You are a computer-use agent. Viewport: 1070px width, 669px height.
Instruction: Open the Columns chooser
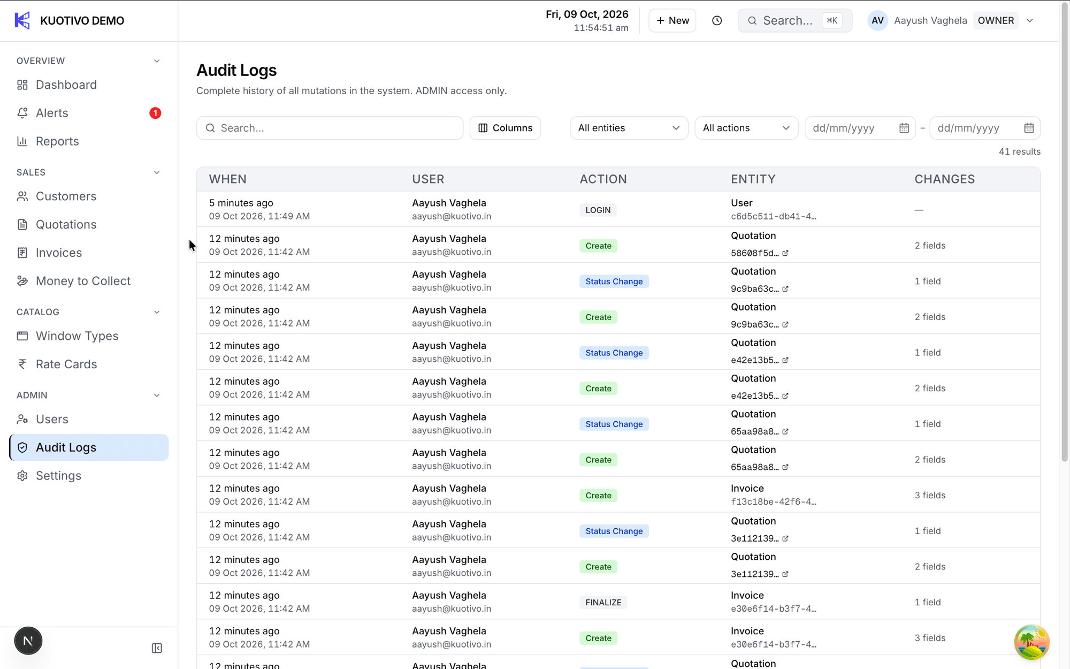point(505,128)
